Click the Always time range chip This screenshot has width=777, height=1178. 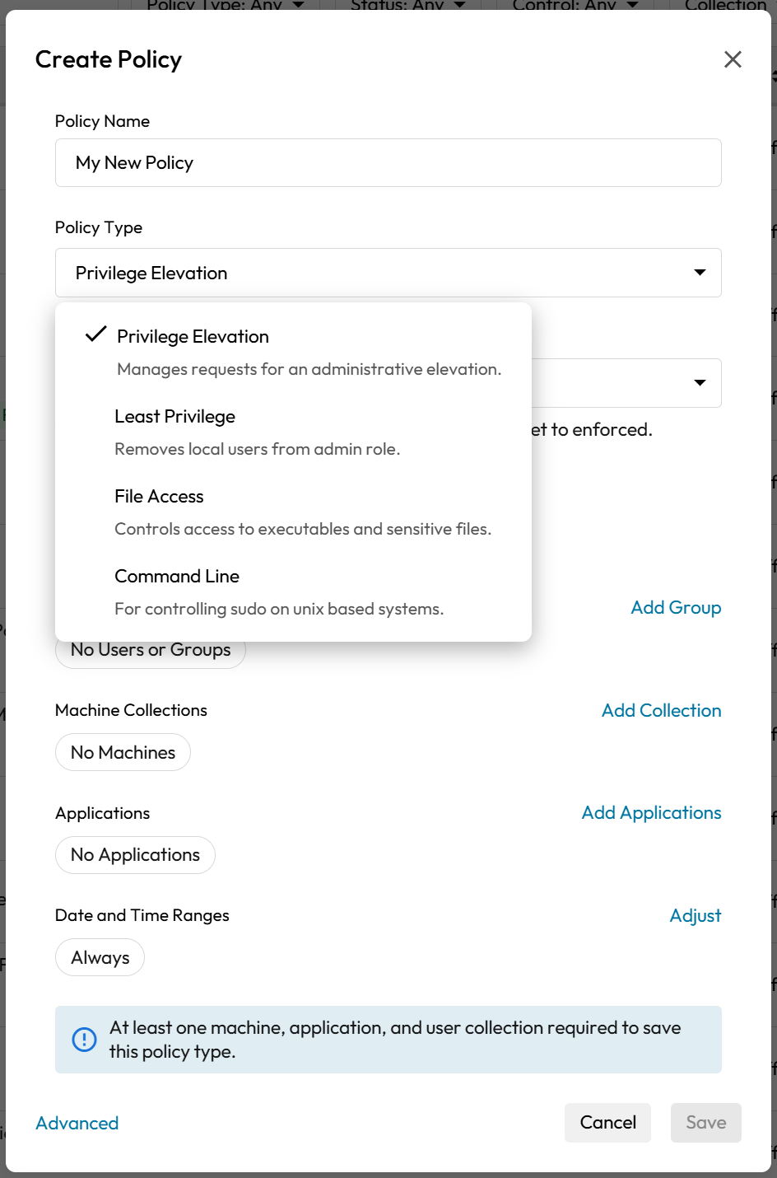[x=100, y=958]
